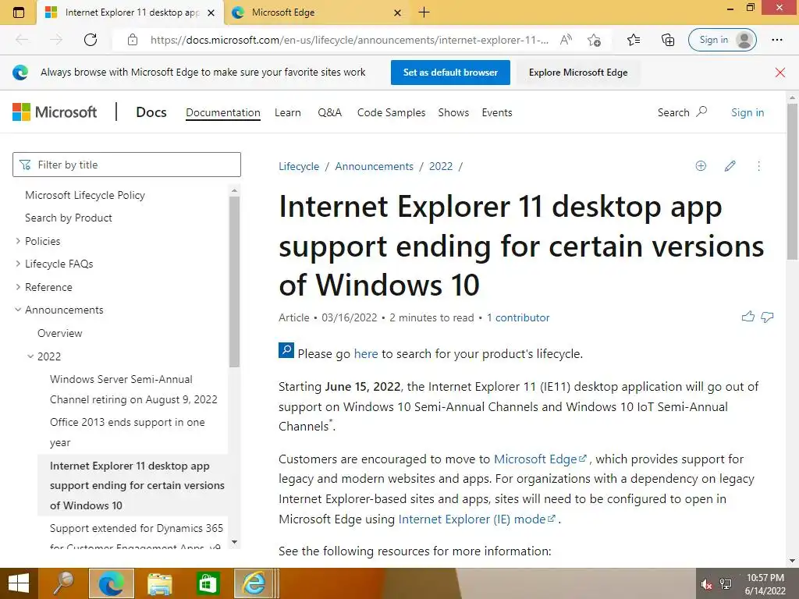Open Search by Product in sidebar
Image resolution: width=799 pixels, height=599 pixels.
coord(69,218)
